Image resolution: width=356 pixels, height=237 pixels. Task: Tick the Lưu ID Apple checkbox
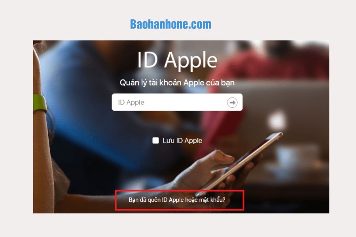click(x=155, y=141)
